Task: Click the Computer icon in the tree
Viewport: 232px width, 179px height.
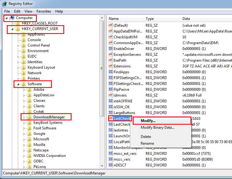Action: click(x=12, y=18)
